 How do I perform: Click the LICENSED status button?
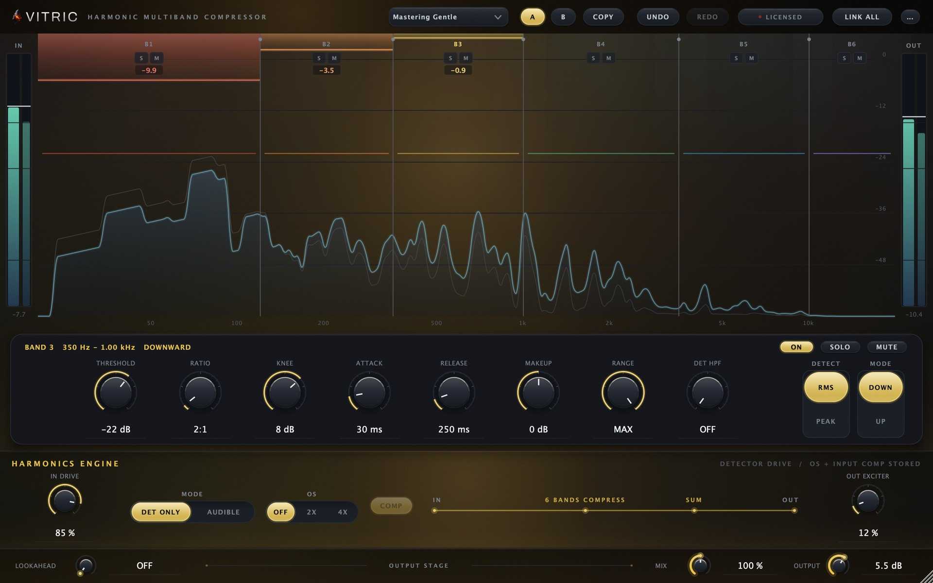click(780, 17)
